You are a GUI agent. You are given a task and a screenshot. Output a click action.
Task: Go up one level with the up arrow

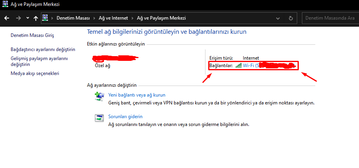point(36,18)
